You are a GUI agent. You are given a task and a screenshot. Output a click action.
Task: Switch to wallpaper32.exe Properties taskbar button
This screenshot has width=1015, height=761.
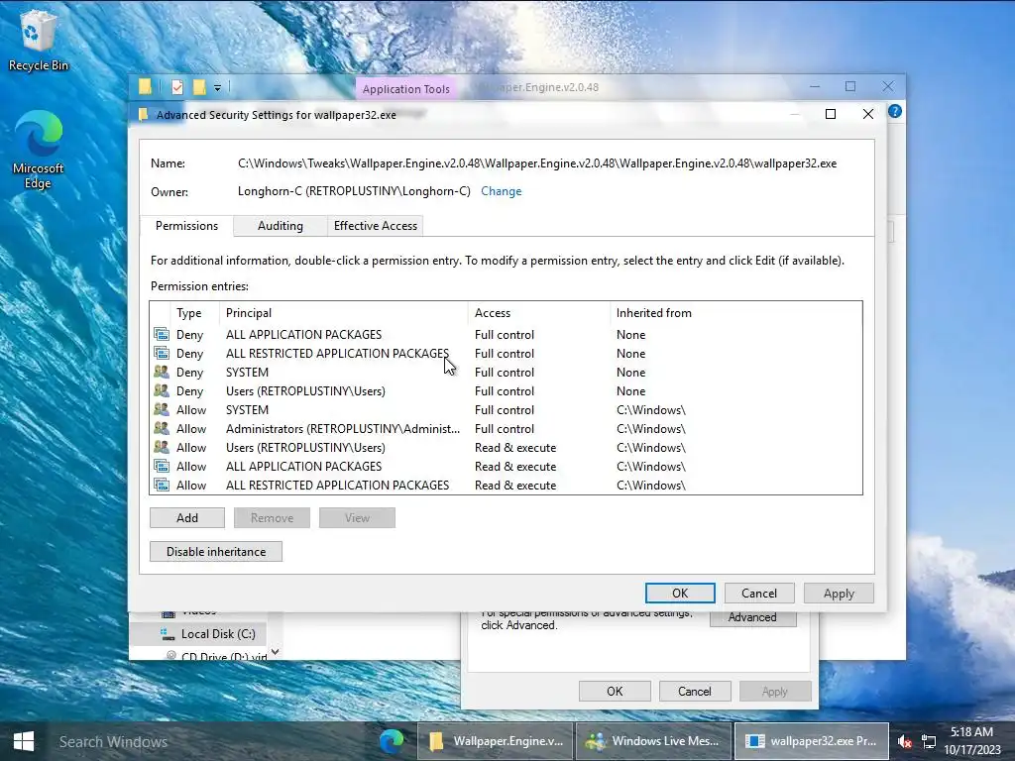pos(811,741)
